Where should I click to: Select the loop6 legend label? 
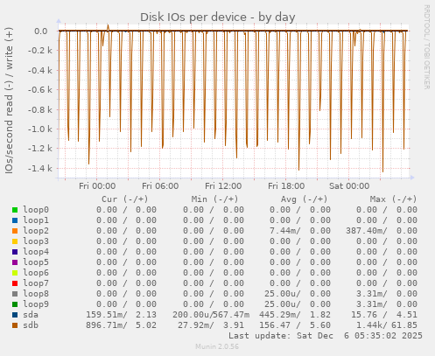click(36, 273)
